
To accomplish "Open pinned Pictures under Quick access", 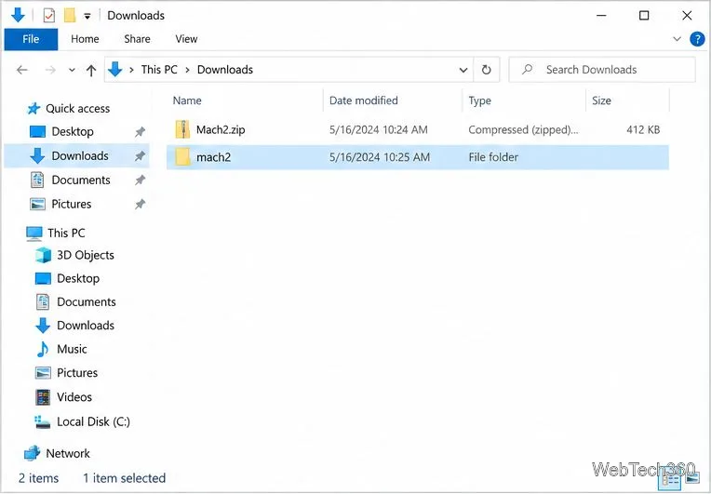I will (71, 205).
